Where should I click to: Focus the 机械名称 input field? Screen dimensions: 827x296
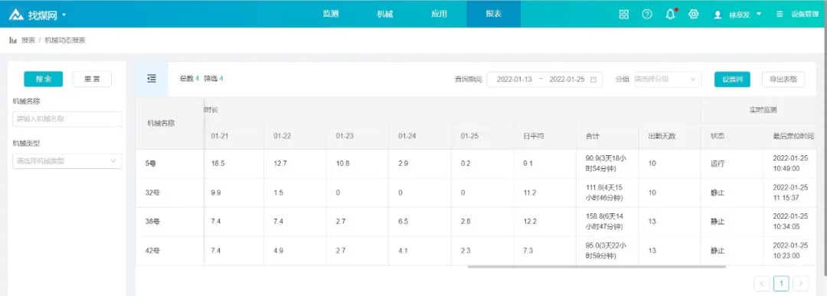[67, 119]
